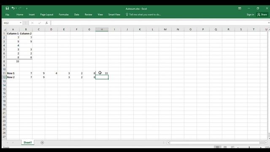270x152 pixels.
Task: Switch to Page Break Preview in status bar
Action: [x=232, y=147]
